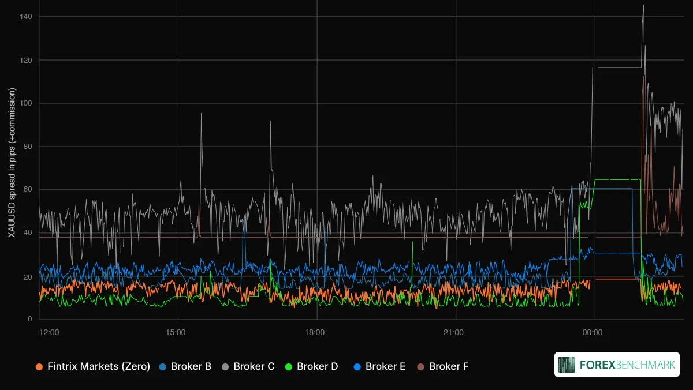Click the Broker B legend dot
The height and width of the screenshot is (390, 693).
point(163,366)
